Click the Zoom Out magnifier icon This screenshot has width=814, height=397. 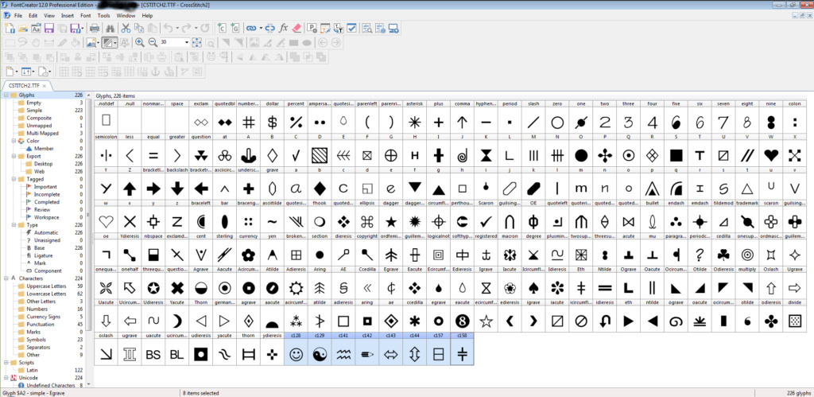[153, 42]
